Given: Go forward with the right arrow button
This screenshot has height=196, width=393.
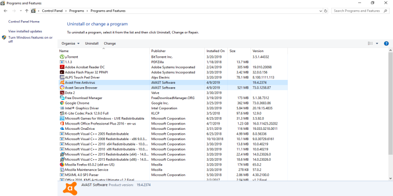Looking at the screenshot, I should [x=14, y=11].
